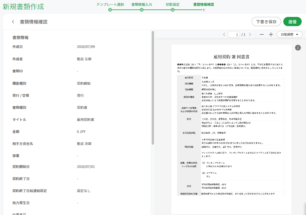The width and height of the screenshot is (306, 215).
Task: Click the 書類情報入力 step circle marker
Action: (142, 10)
